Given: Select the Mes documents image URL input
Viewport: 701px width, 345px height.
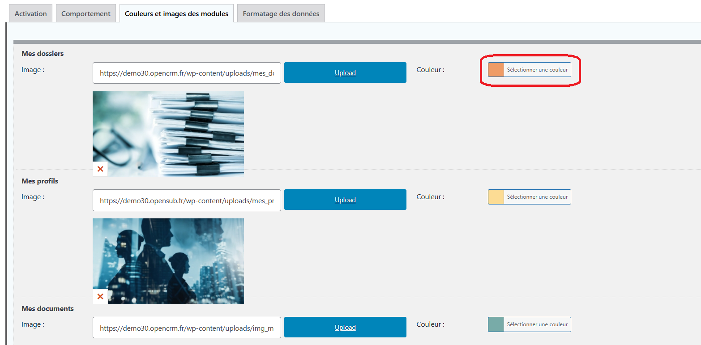Looking at the screenshot, I should coord(187,328).
